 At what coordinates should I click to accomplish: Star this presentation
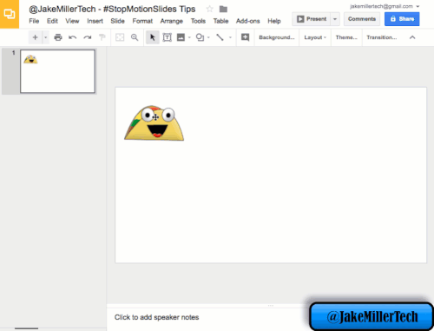click(x=210, y=9)
